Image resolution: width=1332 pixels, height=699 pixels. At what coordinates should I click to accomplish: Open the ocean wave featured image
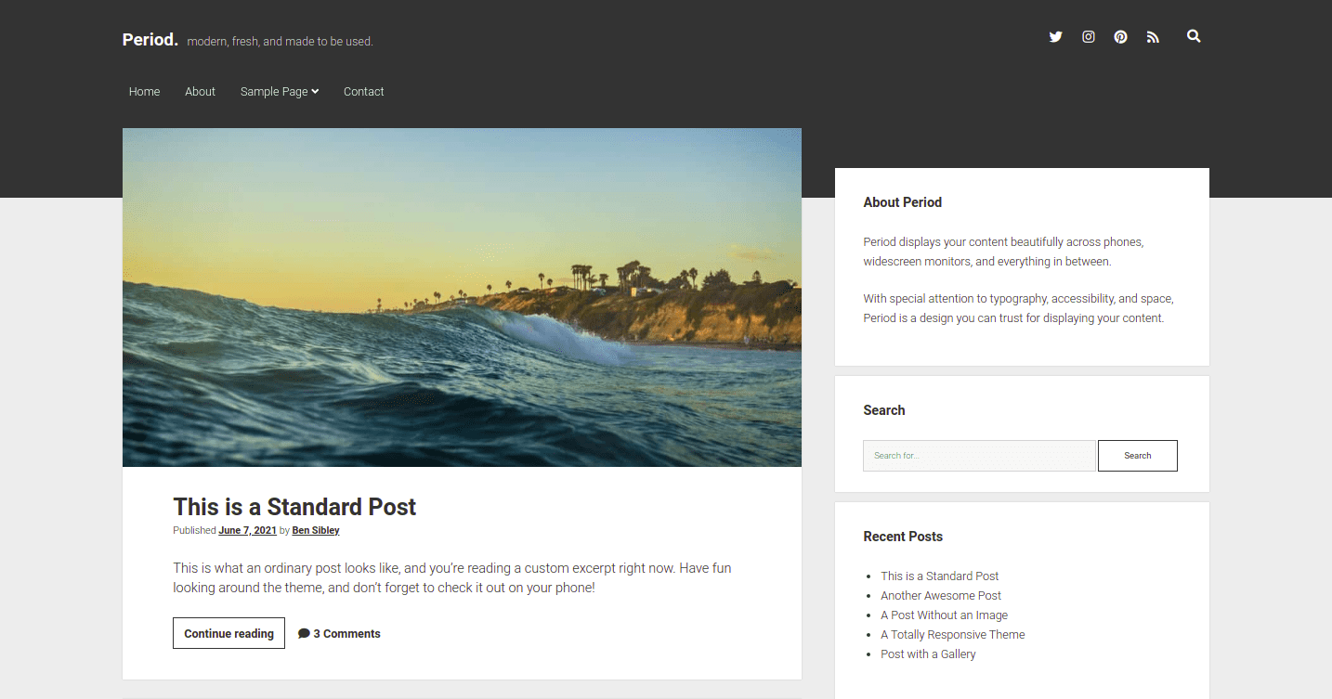(462, 297)
